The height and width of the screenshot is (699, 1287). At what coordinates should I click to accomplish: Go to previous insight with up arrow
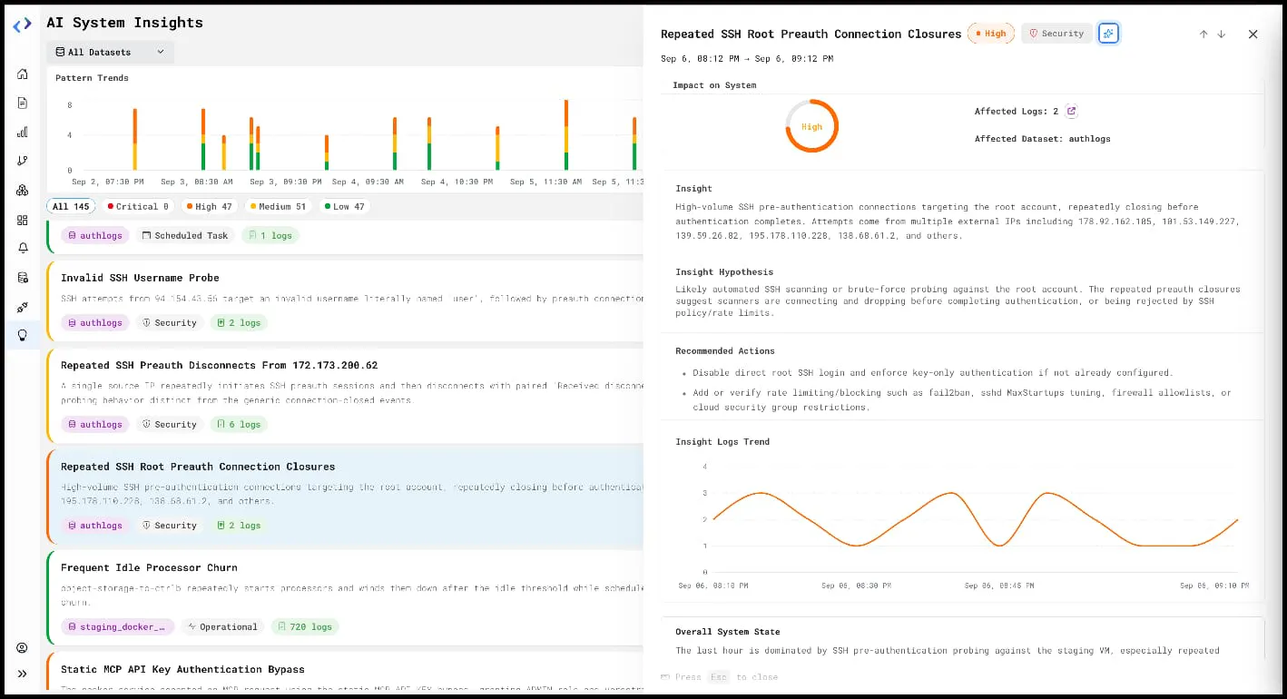point(1203,34)
